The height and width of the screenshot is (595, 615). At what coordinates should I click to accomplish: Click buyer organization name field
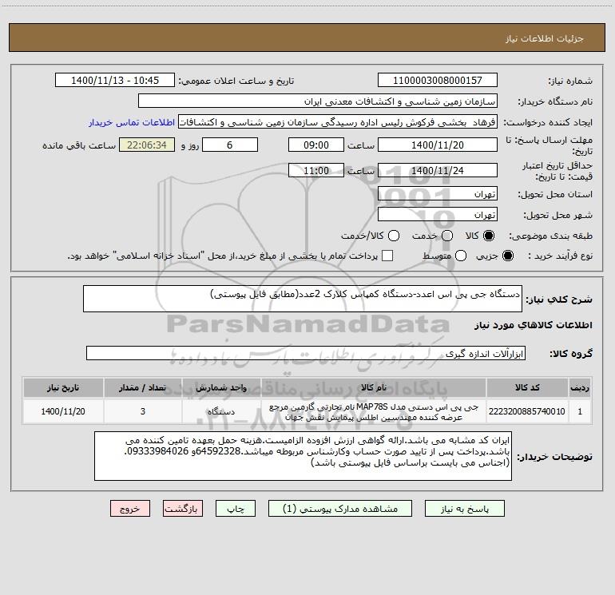click(318, 101)
